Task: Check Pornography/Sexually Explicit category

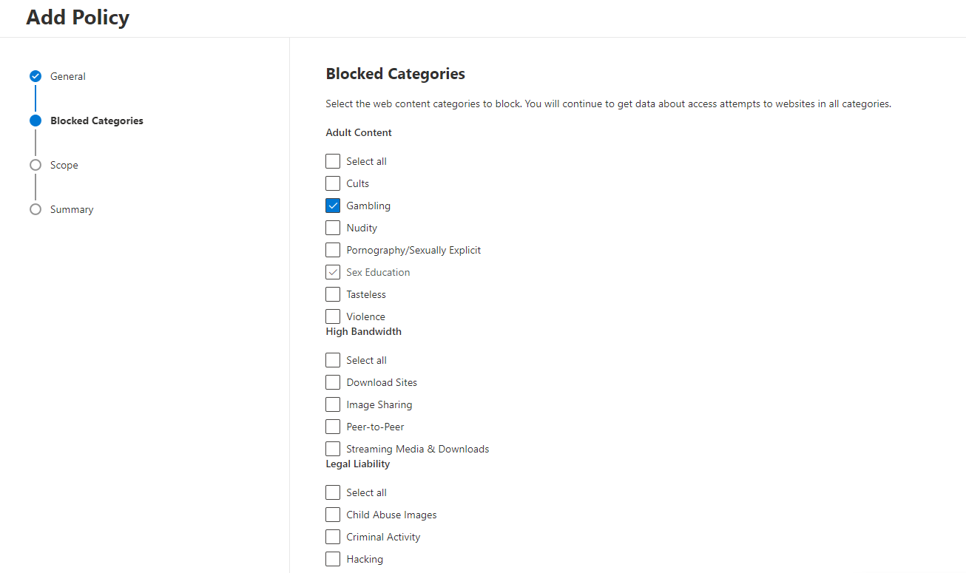Action: [x=333, y=249]
